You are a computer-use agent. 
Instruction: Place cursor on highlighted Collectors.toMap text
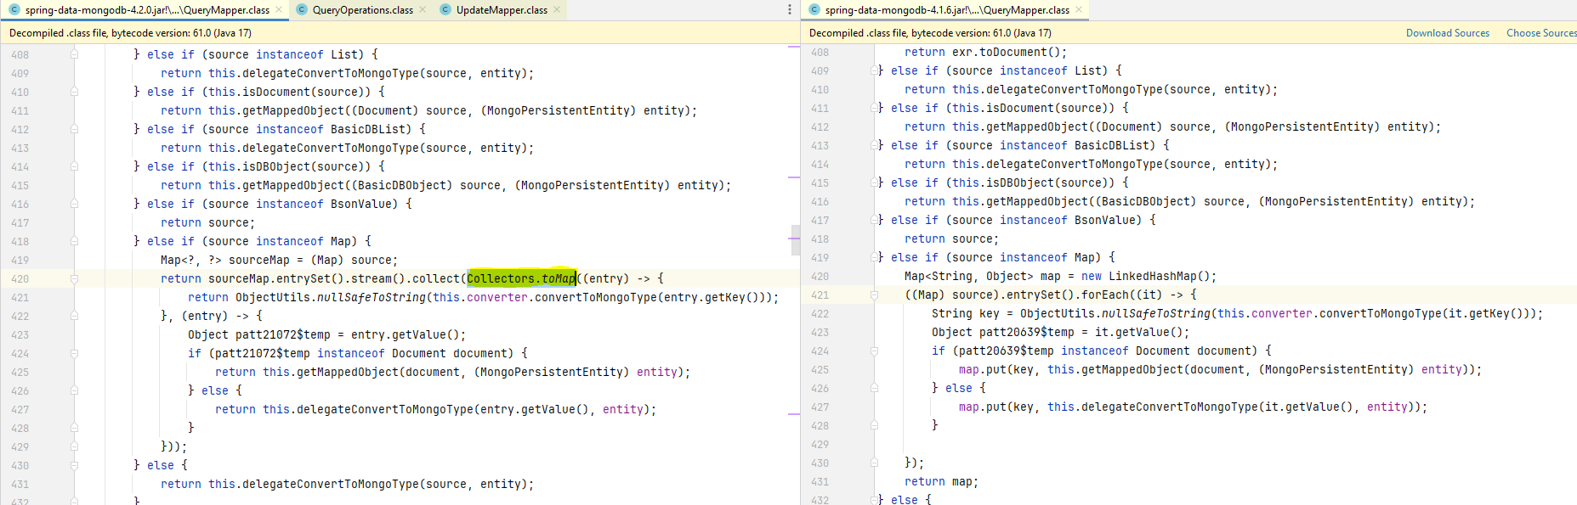pyautogui.click(x=520, y=278)
